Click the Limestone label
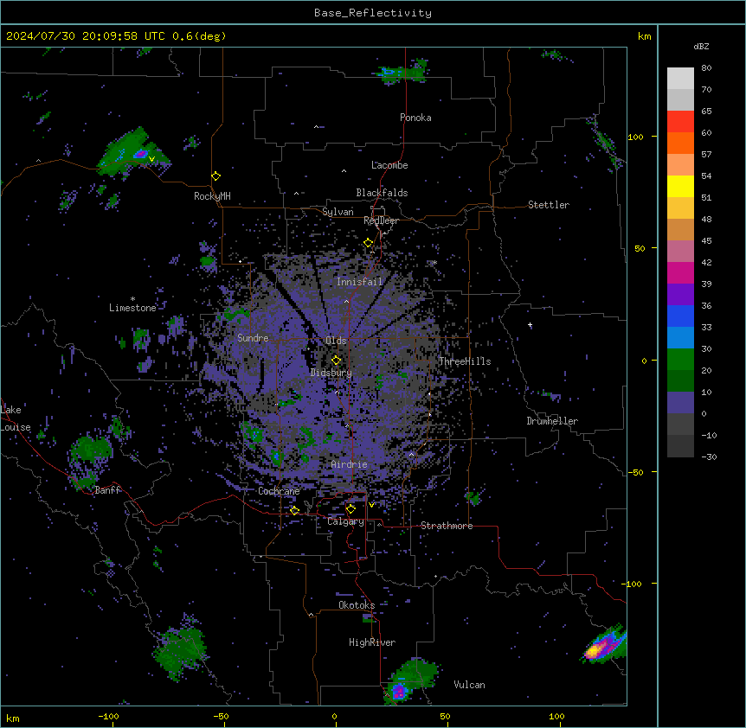 point(132,308)
